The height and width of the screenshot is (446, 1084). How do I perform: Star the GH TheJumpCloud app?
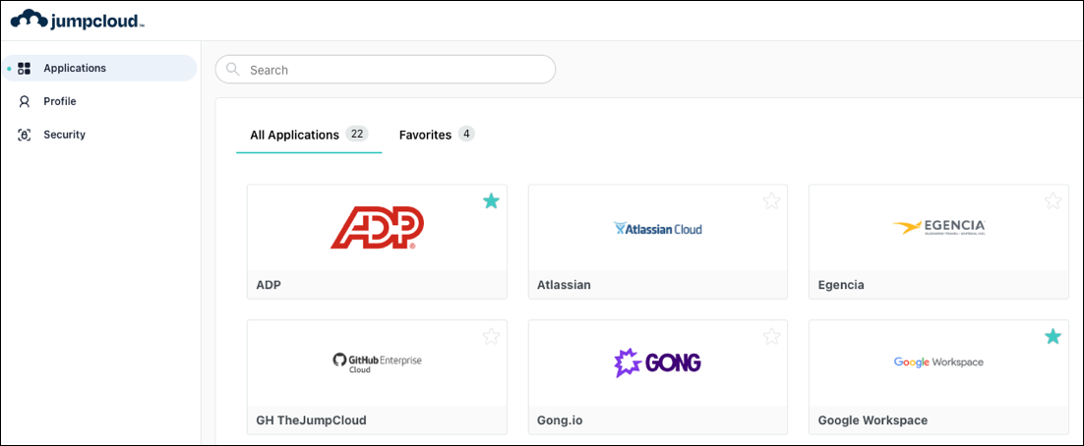pyautogui.click(x=491, y=336)
